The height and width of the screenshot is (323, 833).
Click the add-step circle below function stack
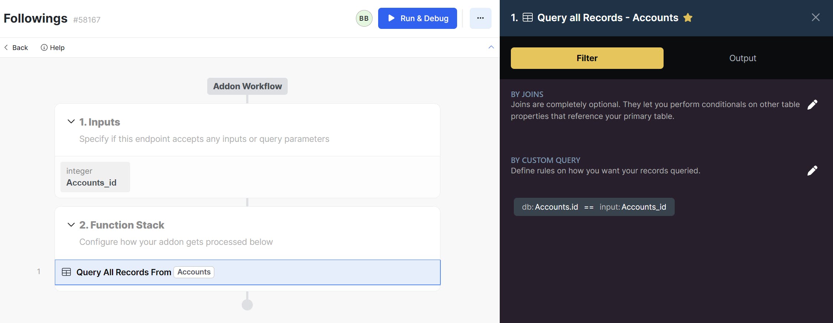(247, 305)
